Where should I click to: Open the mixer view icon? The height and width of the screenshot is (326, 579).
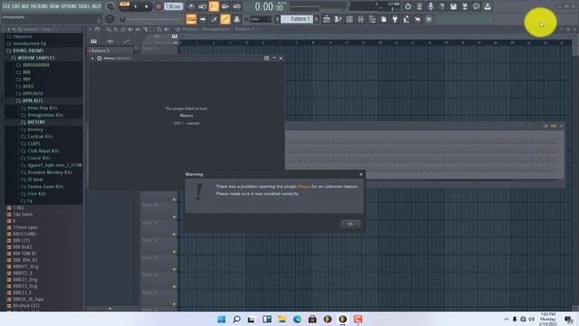(361, 19)
